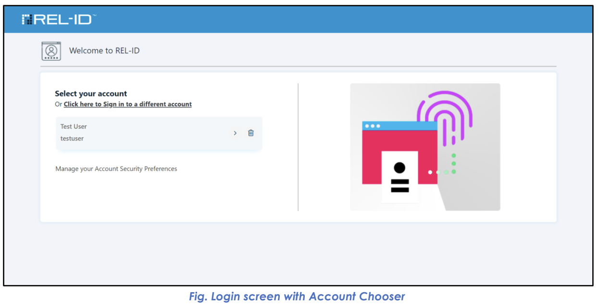The height and width of the screenshot is (308, 599).
Task: Click the fingerprint illustration image
Action: [x=425, y=147]
